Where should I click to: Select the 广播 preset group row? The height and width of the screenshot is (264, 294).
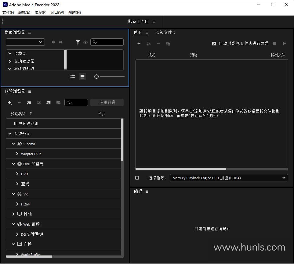click(x=64, y=244)
